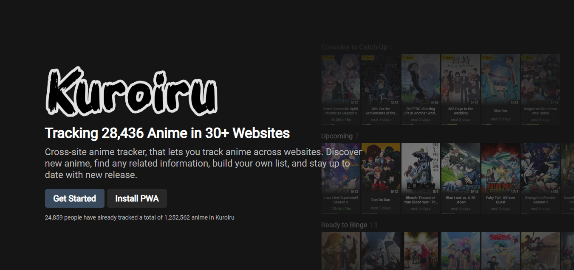Viewport: 574px width, 270px height.
Task: Open the Blue Box poster thumbnail
Action: point(500,80)
